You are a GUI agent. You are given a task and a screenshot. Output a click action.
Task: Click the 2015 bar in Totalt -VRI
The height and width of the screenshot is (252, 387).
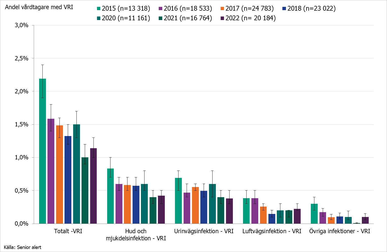pos(42,151)
